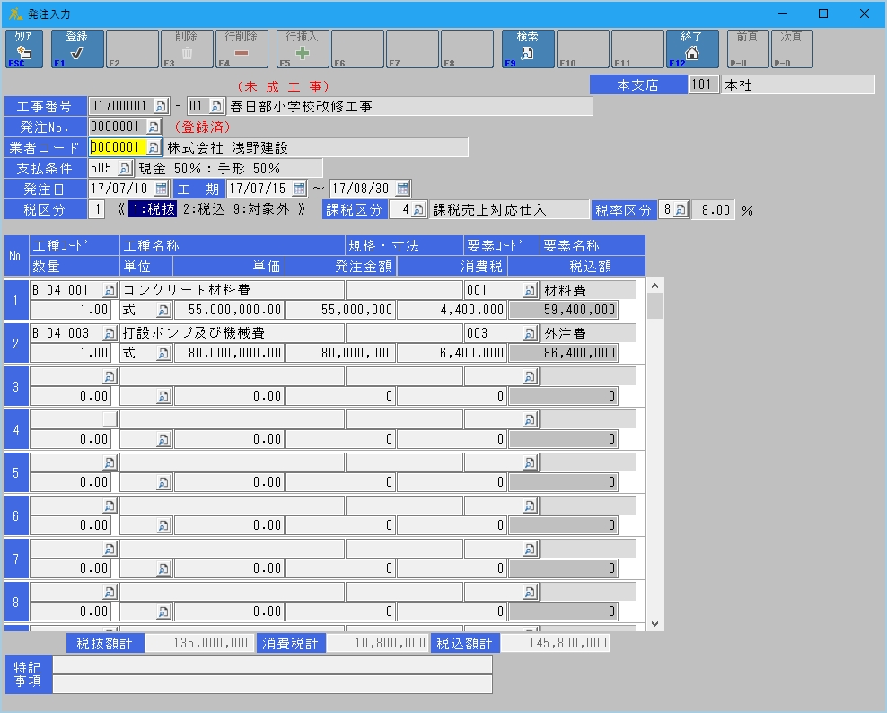The image size is (887, 713).
Task: Select row number 2 header cell
Action: click(x=15, y=343)
